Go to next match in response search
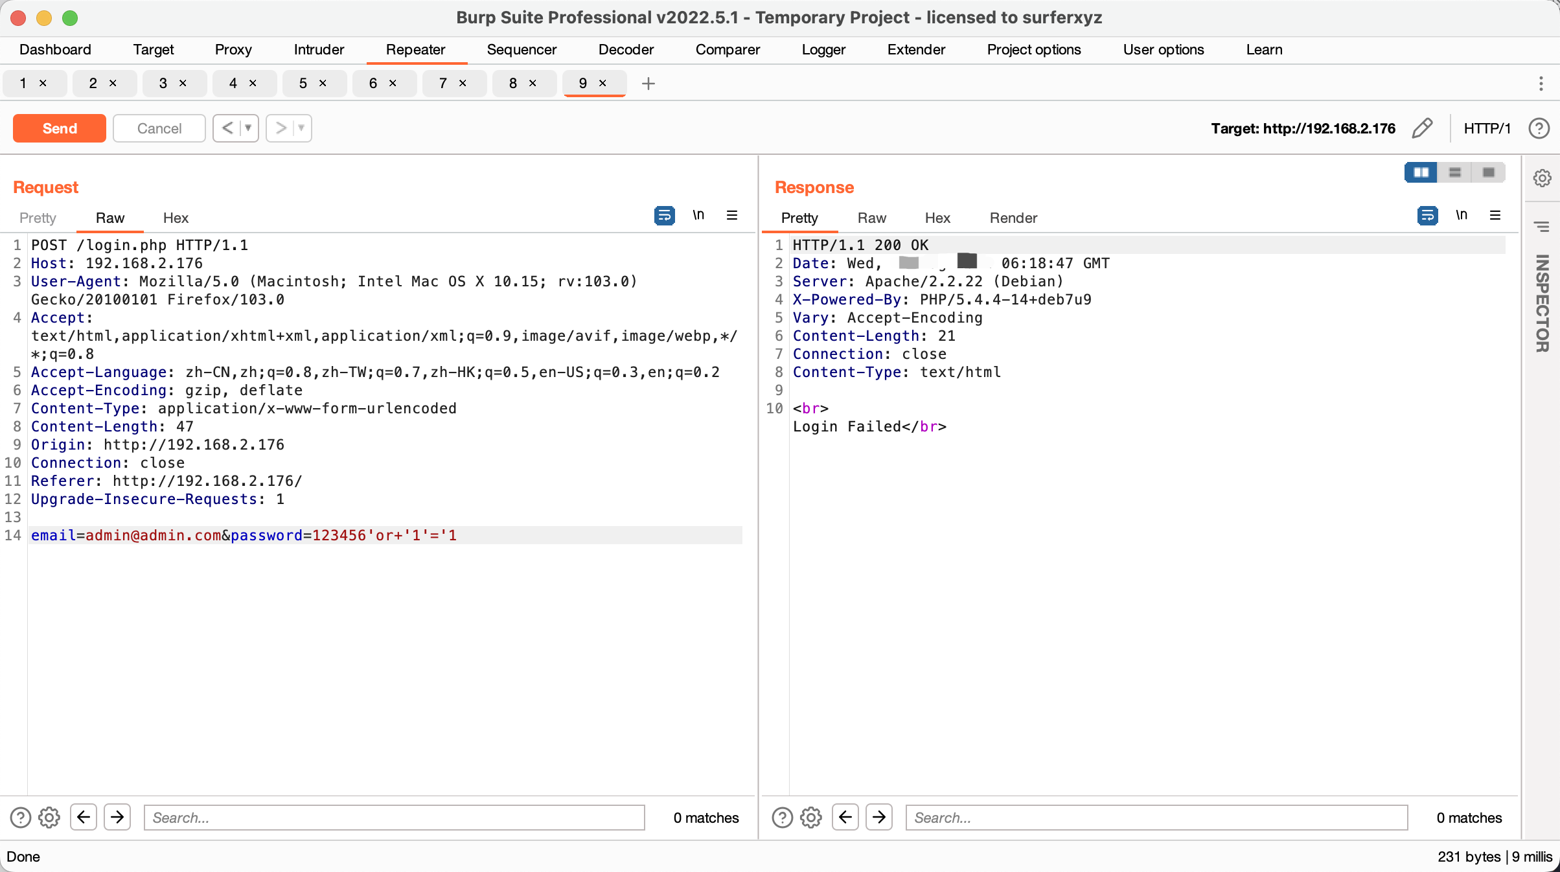Screen dimensions: 1560x872 [x=879, y=818]
